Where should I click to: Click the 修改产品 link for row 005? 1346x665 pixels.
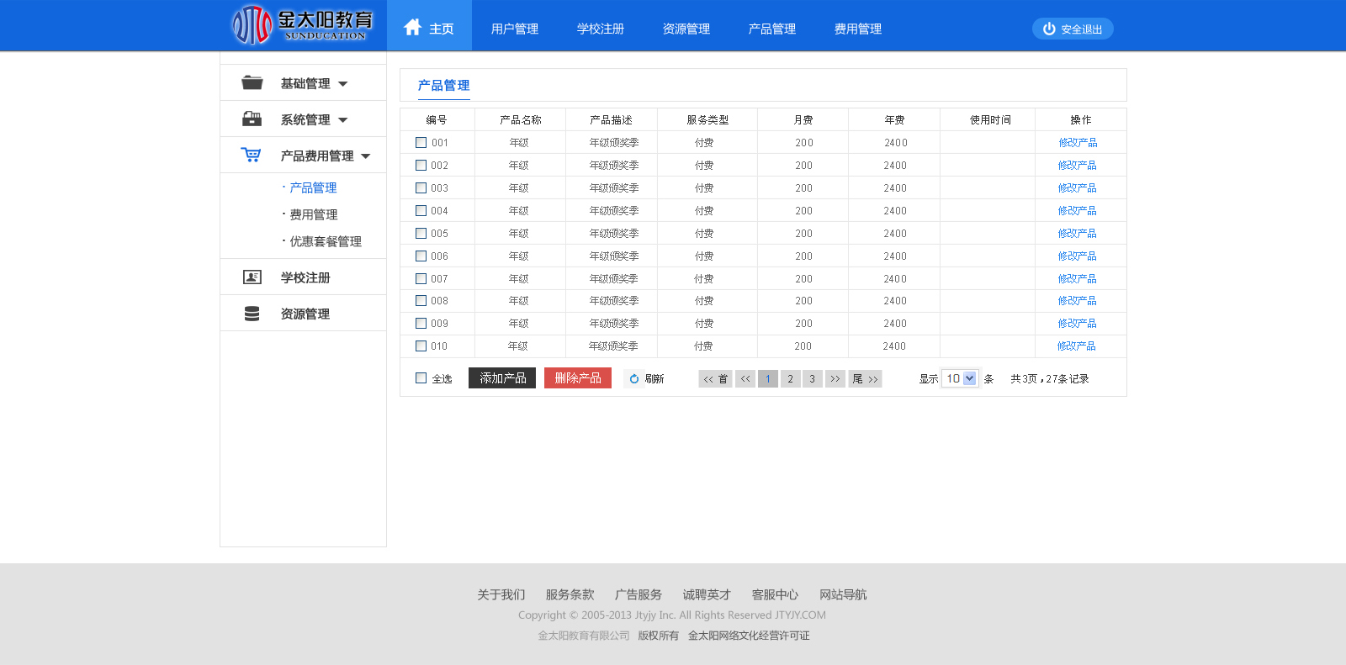pos(1078,234)
